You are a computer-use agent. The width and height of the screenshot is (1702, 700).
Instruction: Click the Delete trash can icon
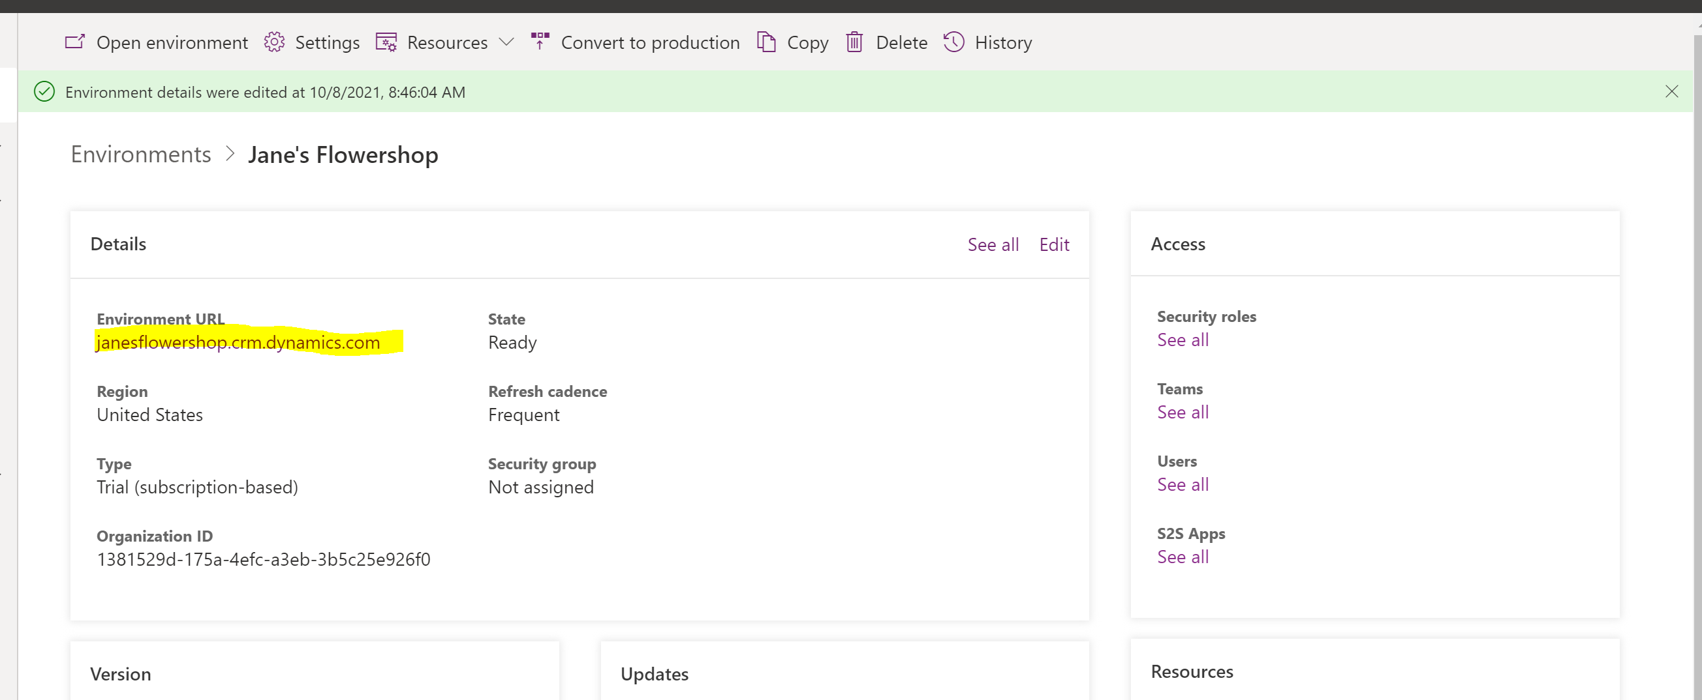[x=854, y=42]
